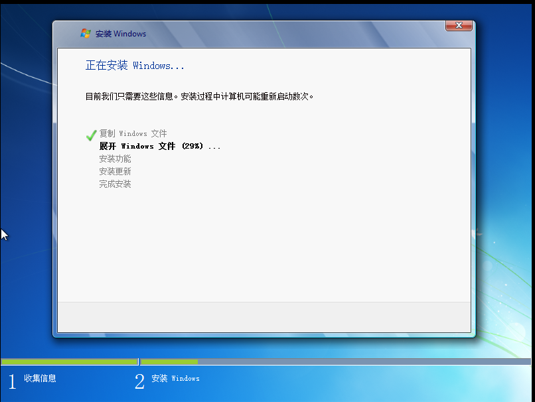Click the stage 1 收集信息 progress bar

point(70,362)
